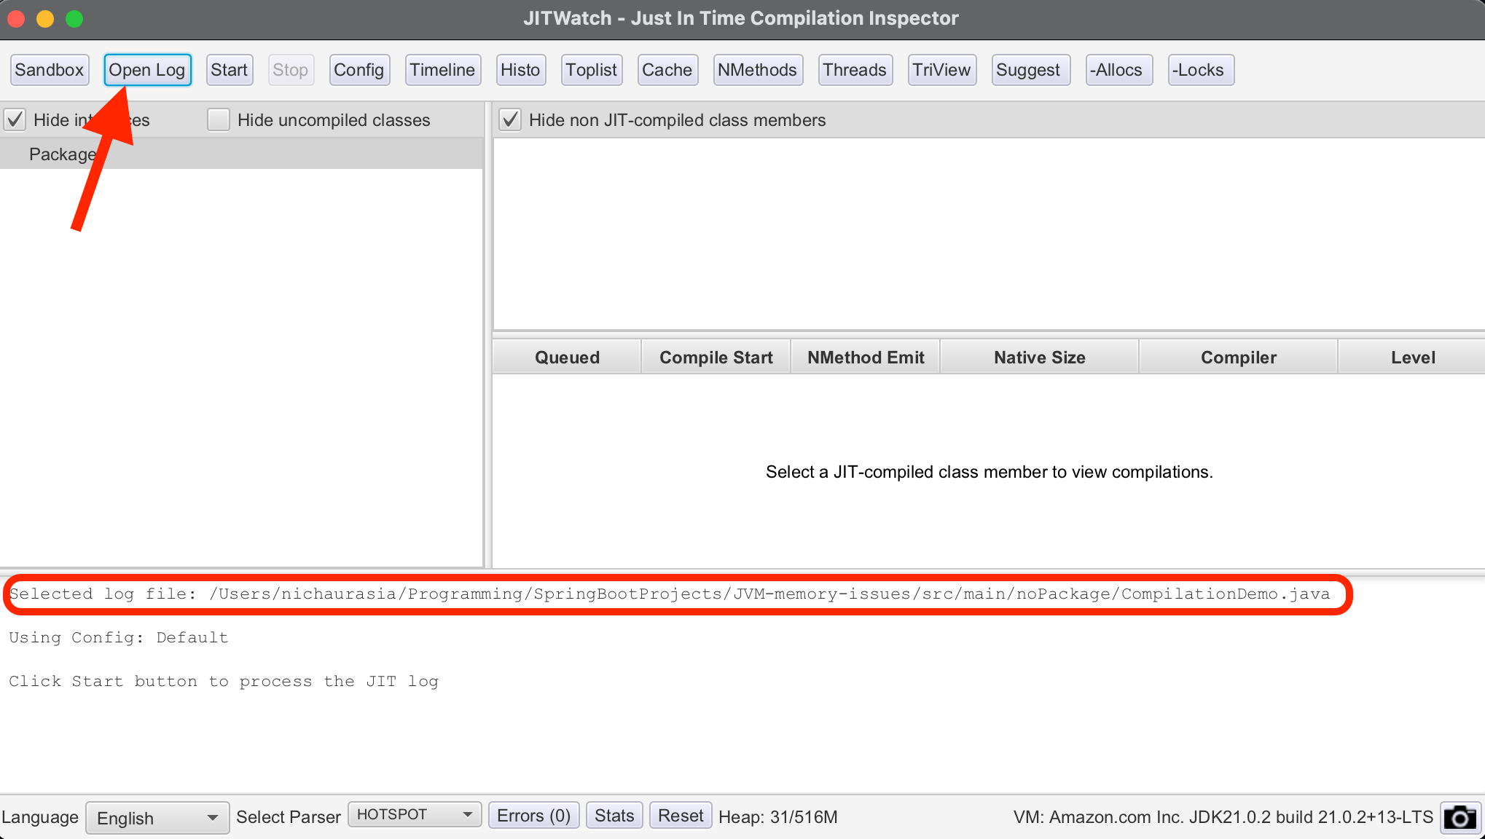Screen dimensions: 1485x839
Task: Open the -Allocs eliminated allocations report
Action: coord(1118,70)
